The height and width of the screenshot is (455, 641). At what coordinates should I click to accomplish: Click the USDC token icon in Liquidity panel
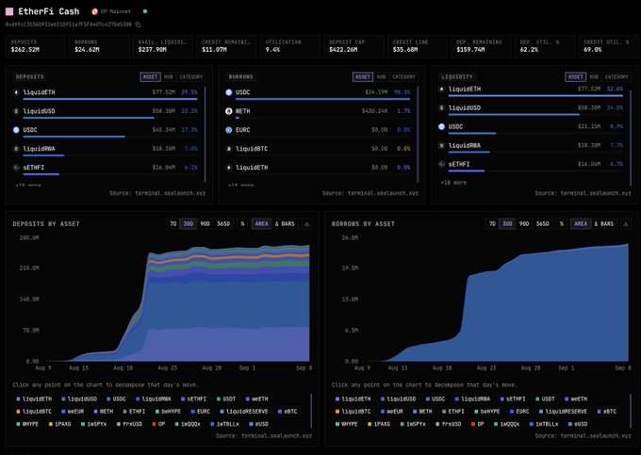pos(441,126)
